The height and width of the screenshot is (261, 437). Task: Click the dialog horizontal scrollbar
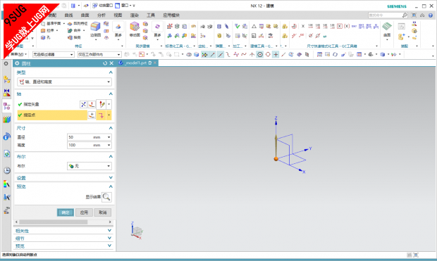click(x=53, y=222)
